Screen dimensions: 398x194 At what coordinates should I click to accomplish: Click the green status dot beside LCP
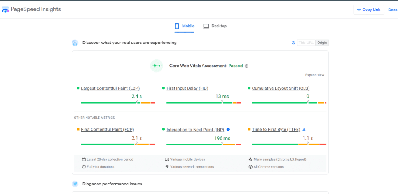click(78, 88)
